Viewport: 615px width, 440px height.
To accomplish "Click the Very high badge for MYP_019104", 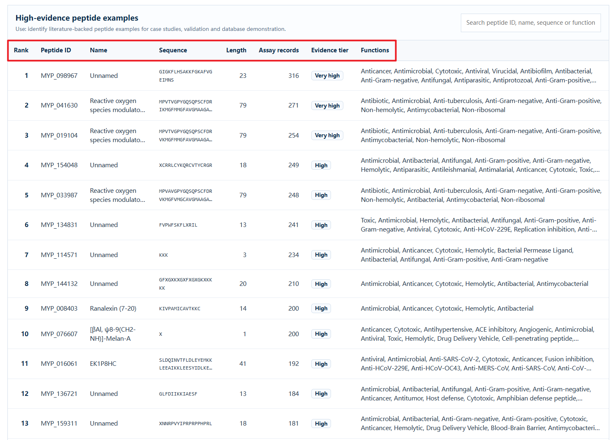I will coord(327,136).
